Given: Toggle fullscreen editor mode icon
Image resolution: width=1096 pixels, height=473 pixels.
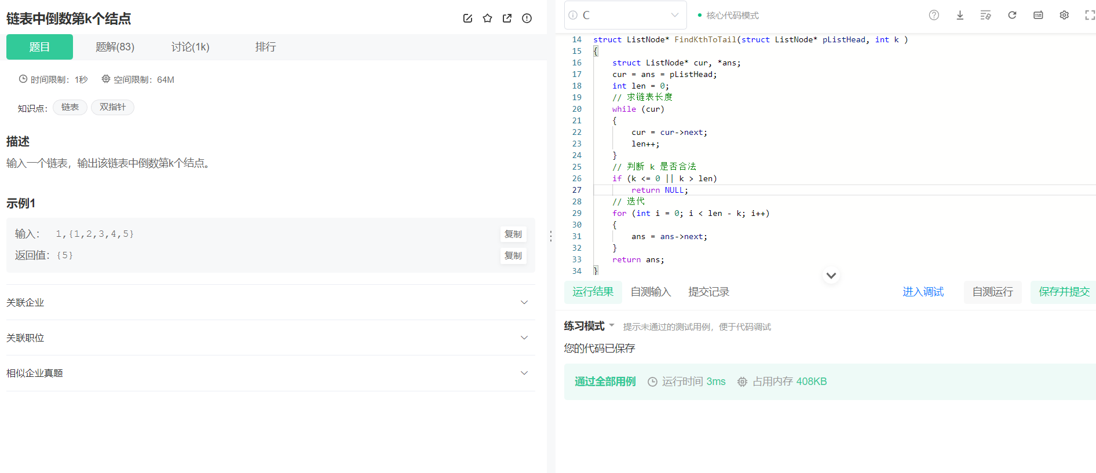Looking at the screenshot, I should (x=1090, y=15).
